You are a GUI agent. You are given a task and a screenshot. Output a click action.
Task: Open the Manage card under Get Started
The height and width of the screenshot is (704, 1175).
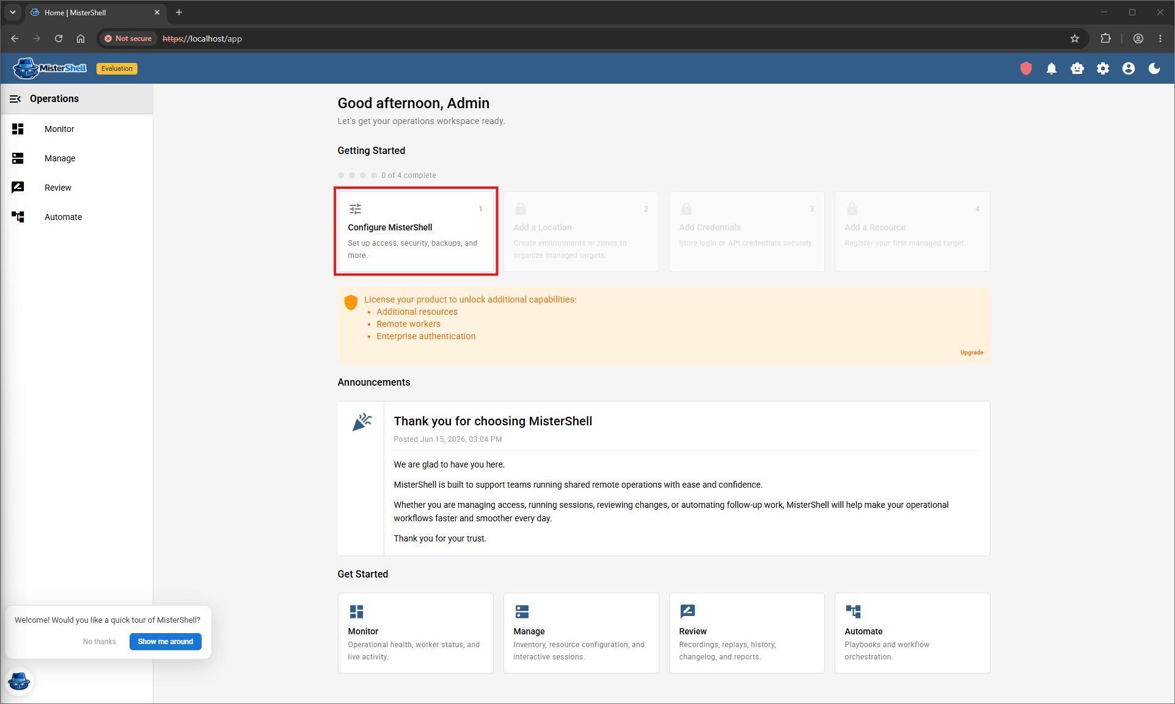coord(581,633)
